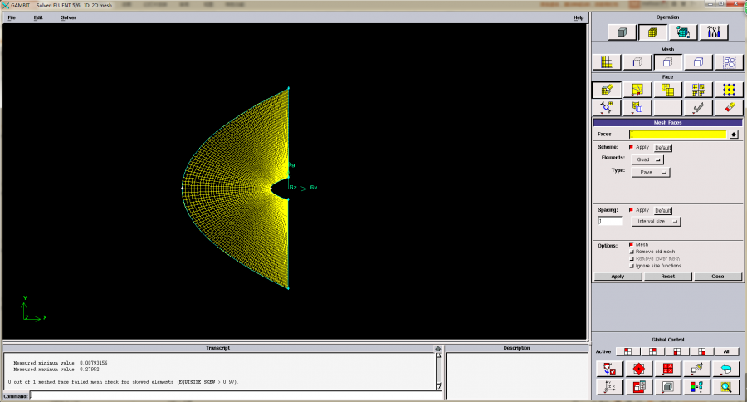
Task: Toggle the Scheme Apply checkbox
Action: pyautogui.click(x=632, y=147)
